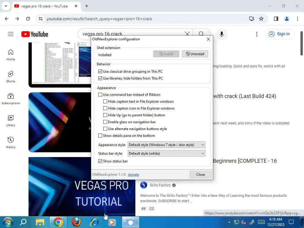
Task: Uncheck Show status bar
Action: click(100, 161)
